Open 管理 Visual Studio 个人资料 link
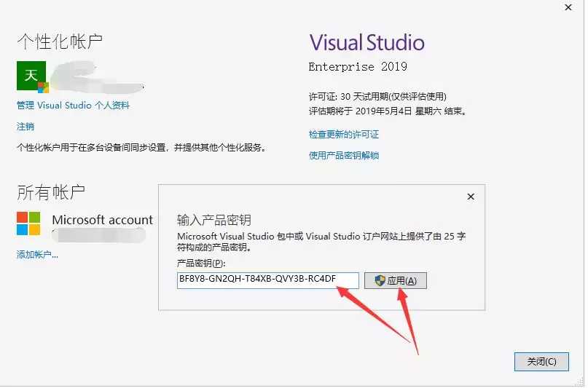The image size is (588, 388). point(73,106)
